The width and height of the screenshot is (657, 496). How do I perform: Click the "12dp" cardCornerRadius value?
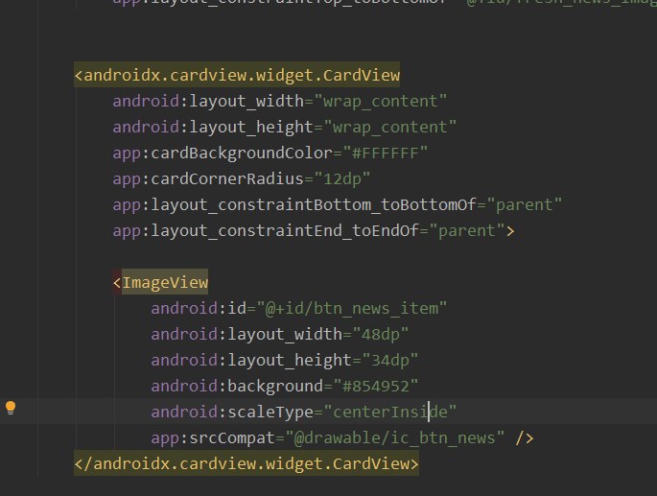pos(342,179)
